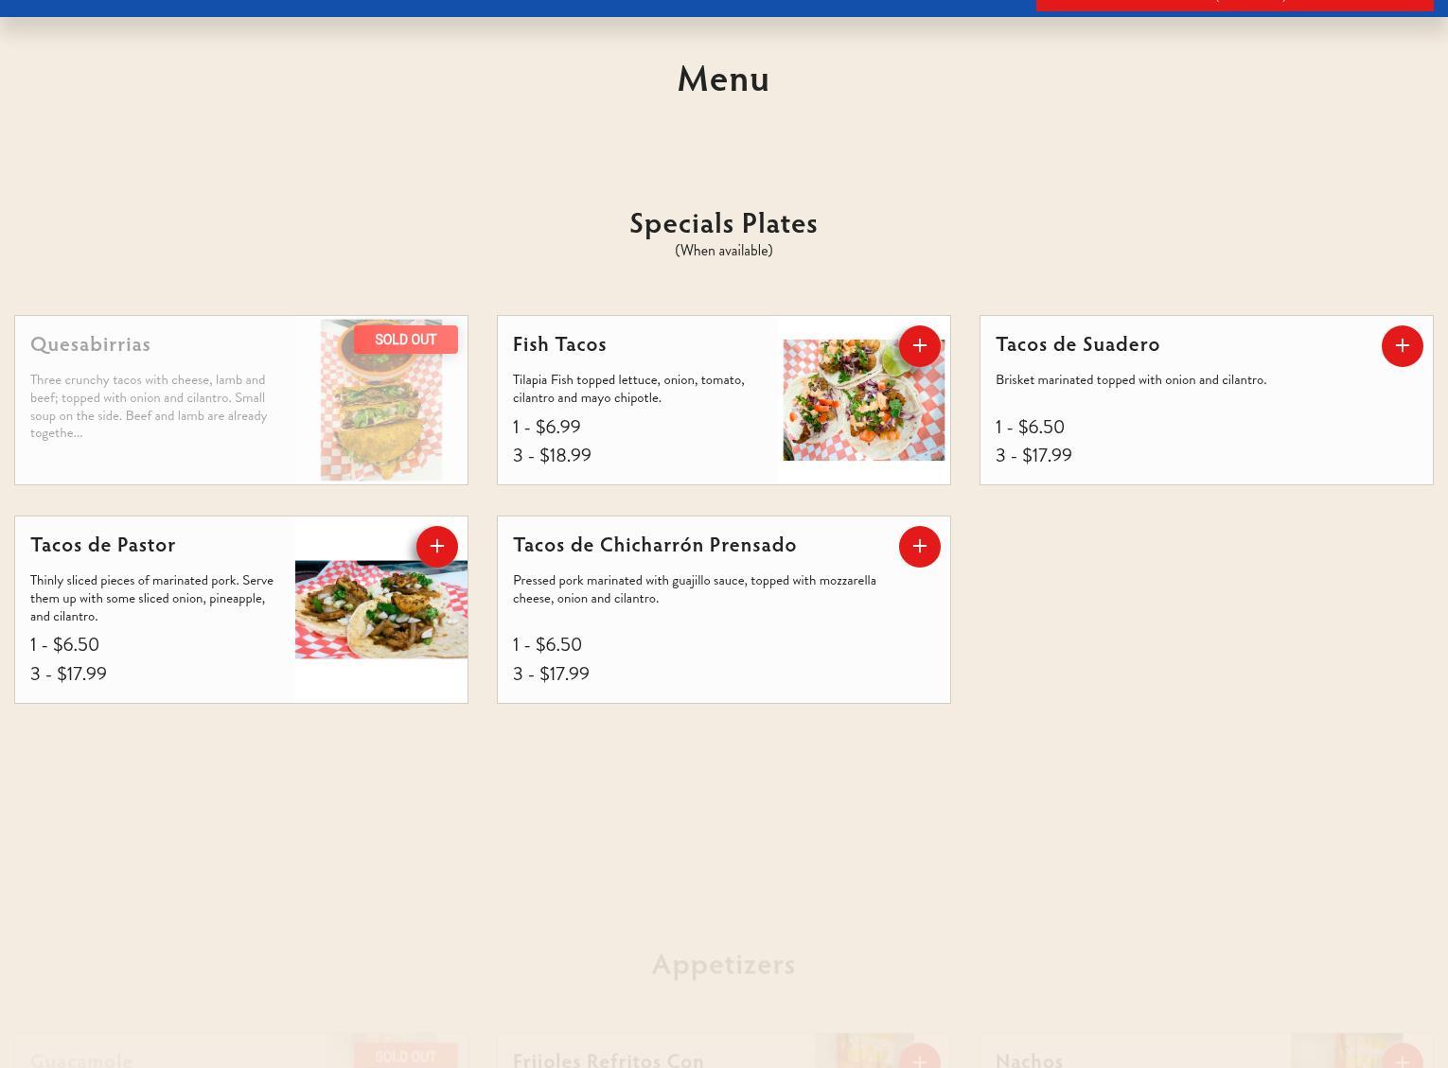
Task: Click the Appetizers section heading
Action: 723,964
